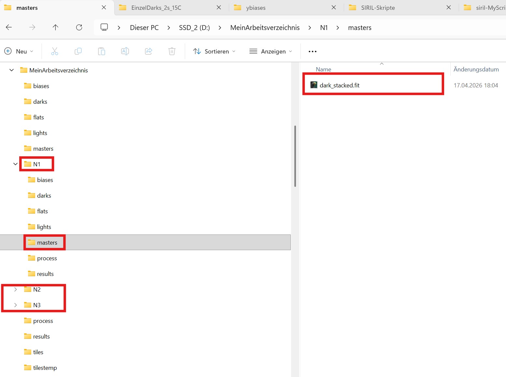Expand the N3 folder tree node

15,305
